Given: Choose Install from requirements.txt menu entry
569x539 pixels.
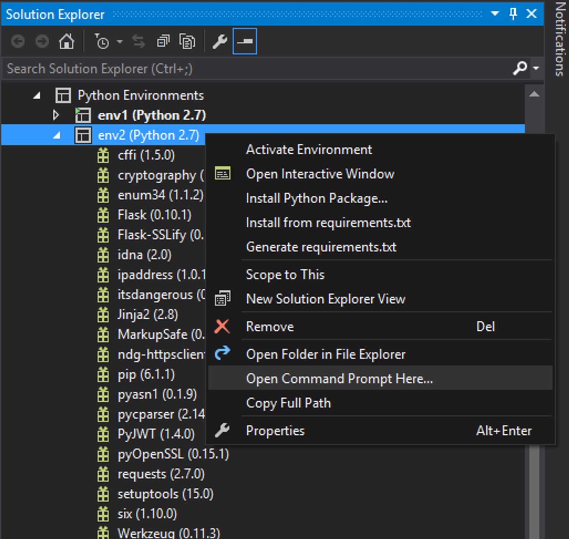Looking at the screenshot, I should (x=328, y=222).
